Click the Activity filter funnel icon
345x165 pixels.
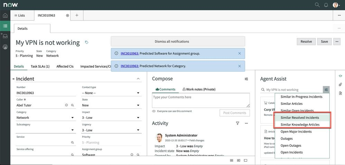click(237, 123)
